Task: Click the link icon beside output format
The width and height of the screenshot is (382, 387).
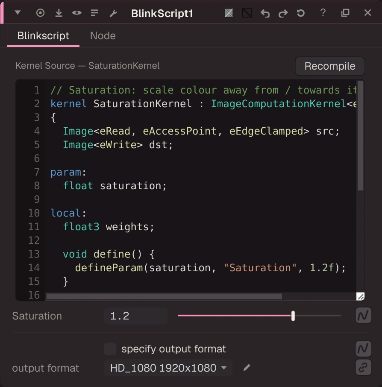Action: pyautogui.click(x=364, y=368)
